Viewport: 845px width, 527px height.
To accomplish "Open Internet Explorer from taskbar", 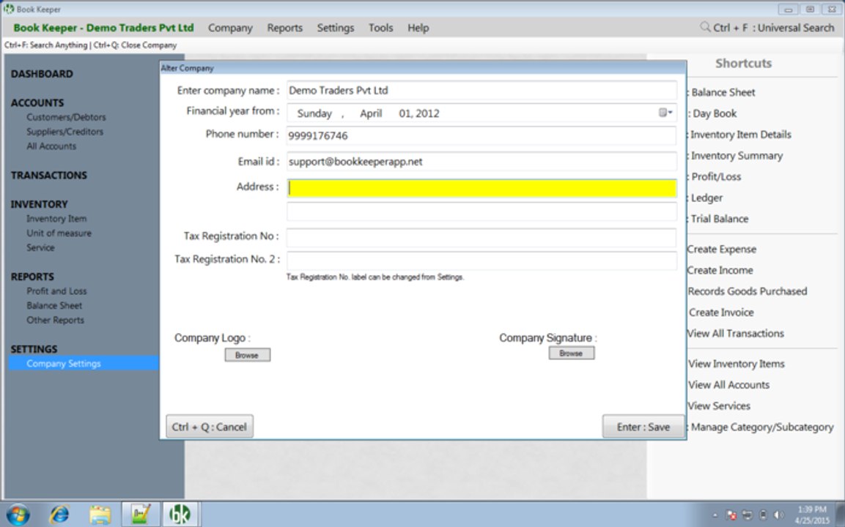I will (59, 515).
